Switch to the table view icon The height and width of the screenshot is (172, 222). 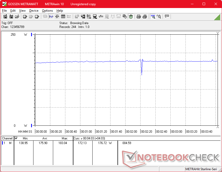pyautogui.click(x=63, y=17)
